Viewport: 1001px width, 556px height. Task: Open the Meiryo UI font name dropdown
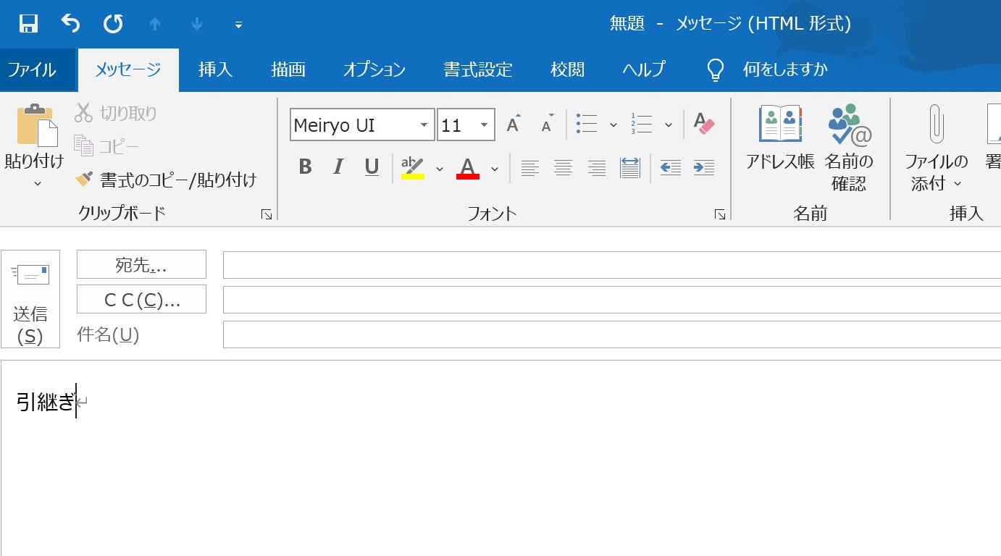pyautogui.click(x=424, y=125)
